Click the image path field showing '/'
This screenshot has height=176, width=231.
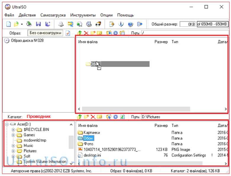185,33
